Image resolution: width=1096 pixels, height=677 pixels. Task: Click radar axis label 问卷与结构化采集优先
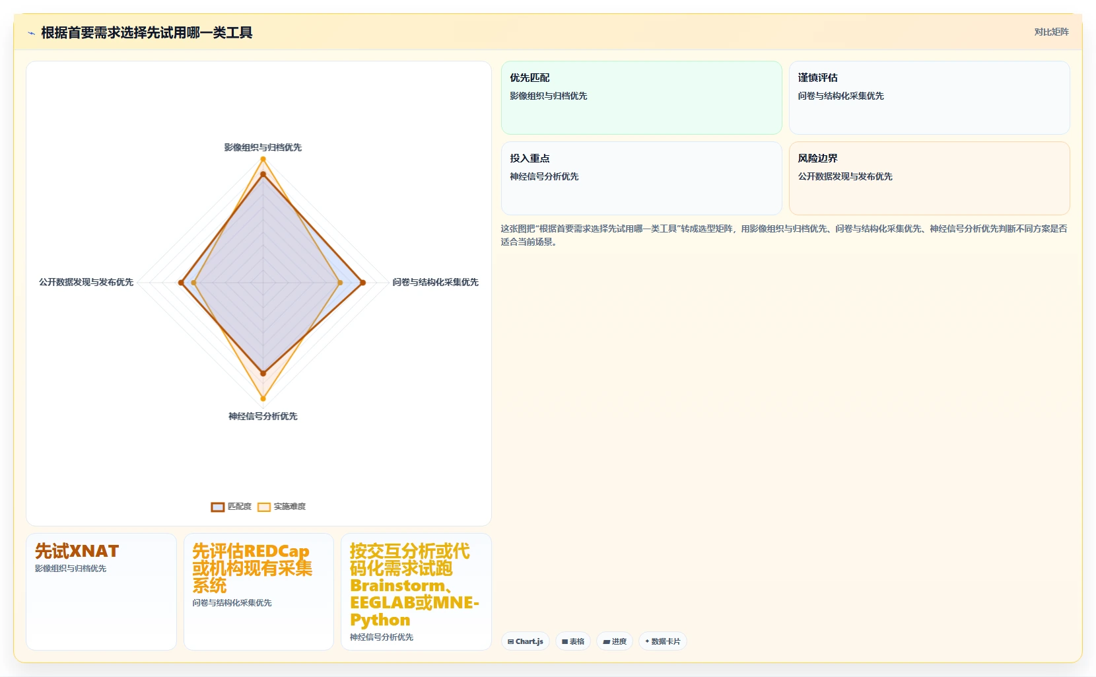pos(436,282)
